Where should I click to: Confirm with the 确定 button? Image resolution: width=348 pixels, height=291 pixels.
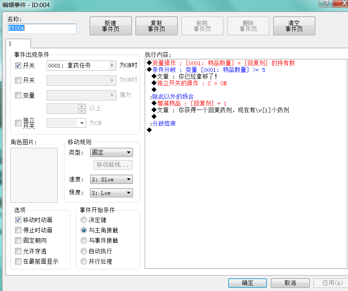[248, 283]
